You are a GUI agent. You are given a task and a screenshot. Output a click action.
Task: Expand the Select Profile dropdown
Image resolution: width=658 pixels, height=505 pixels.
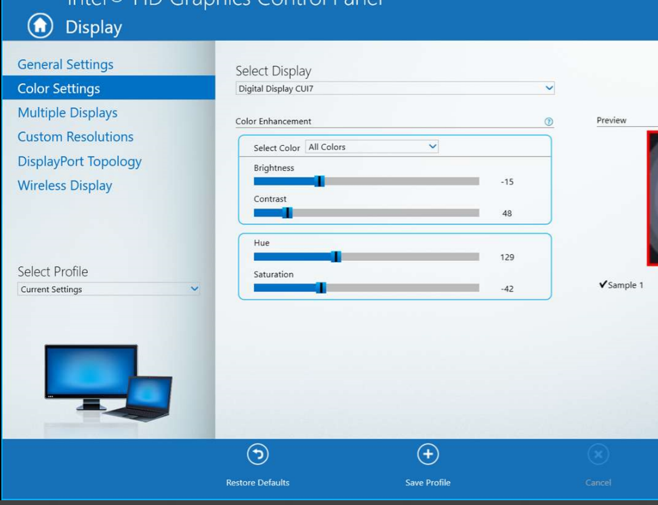(x=108, y=289)
